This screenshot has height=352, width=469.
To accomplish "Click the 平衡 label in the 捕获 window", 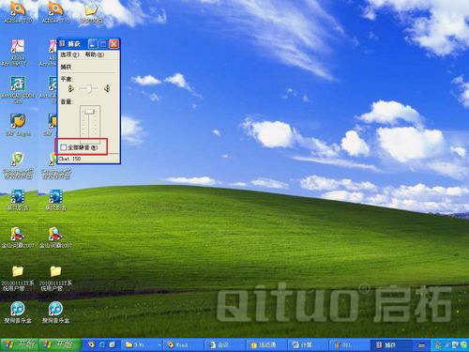I will coord(67,79).
